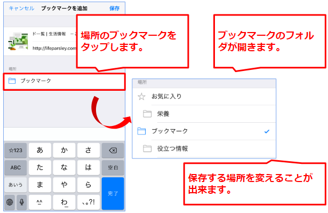This screenshot has width=328, height=213.
Task: Select お気に入り in folder list
Action: (x=204, y=96)
